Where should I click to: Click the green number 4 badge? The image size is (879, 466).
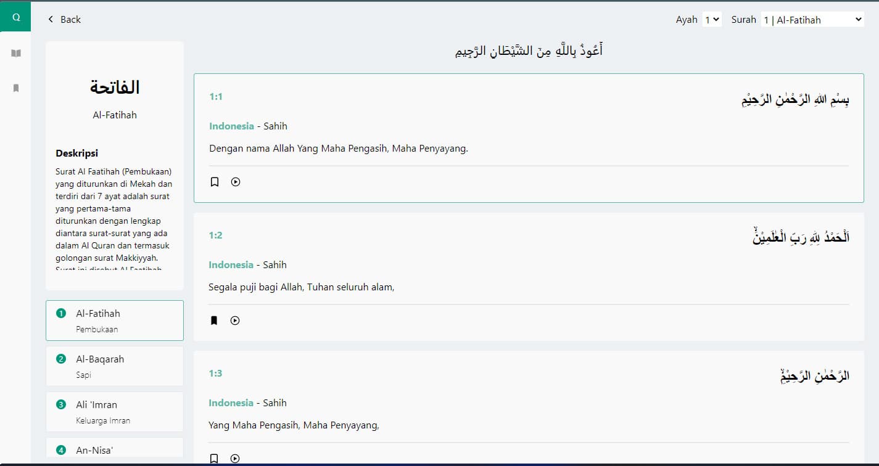[61, 451]
